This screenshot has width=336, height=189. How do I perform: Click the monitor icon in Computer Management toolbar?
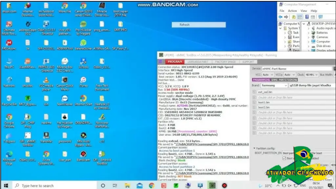pos(320,17)
